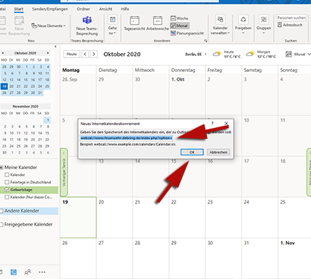
Task: Click the webcal URL input field
Action: [x=127, y=138]
